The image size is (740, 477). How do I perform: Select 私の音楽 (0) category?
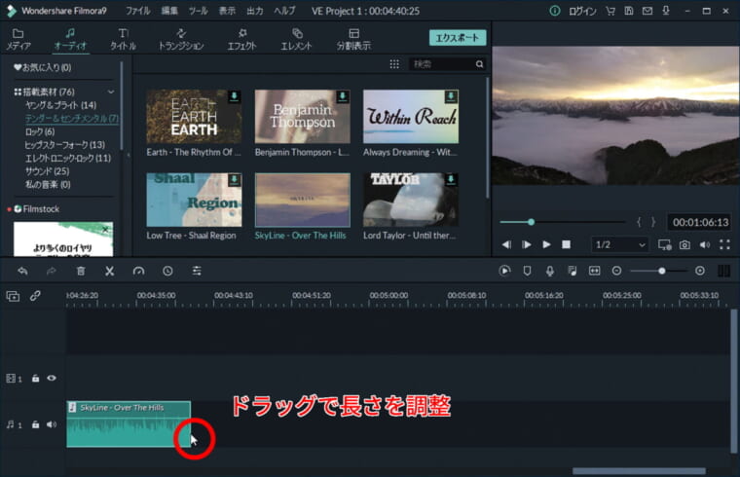click(x=48, y=185)
